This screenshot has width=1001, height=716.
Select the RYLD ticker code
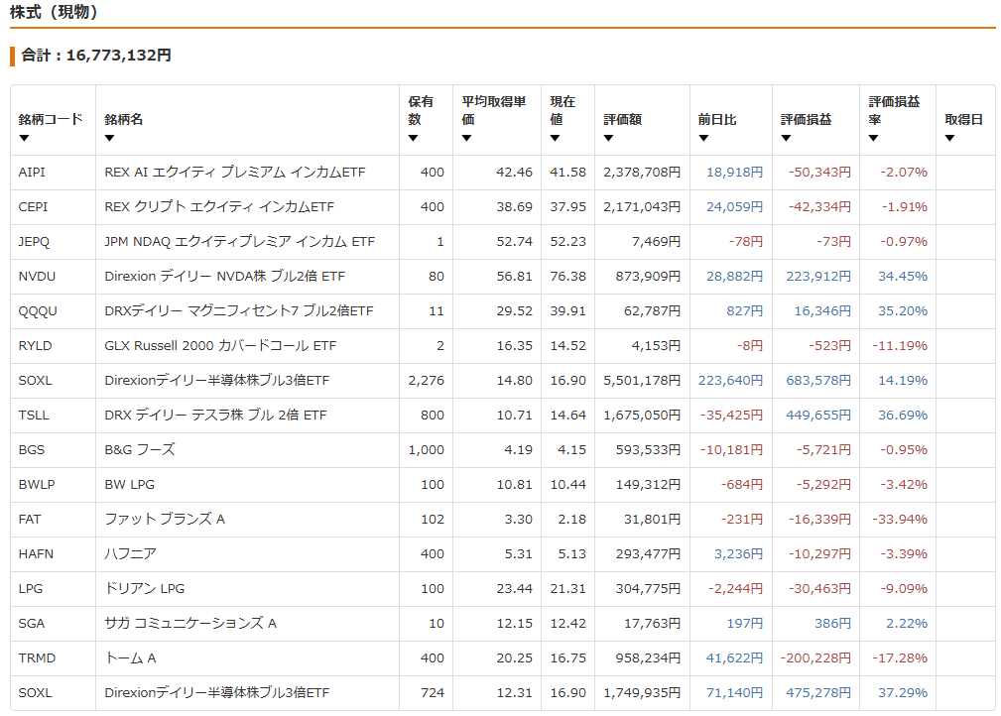[x=35, y=346]
